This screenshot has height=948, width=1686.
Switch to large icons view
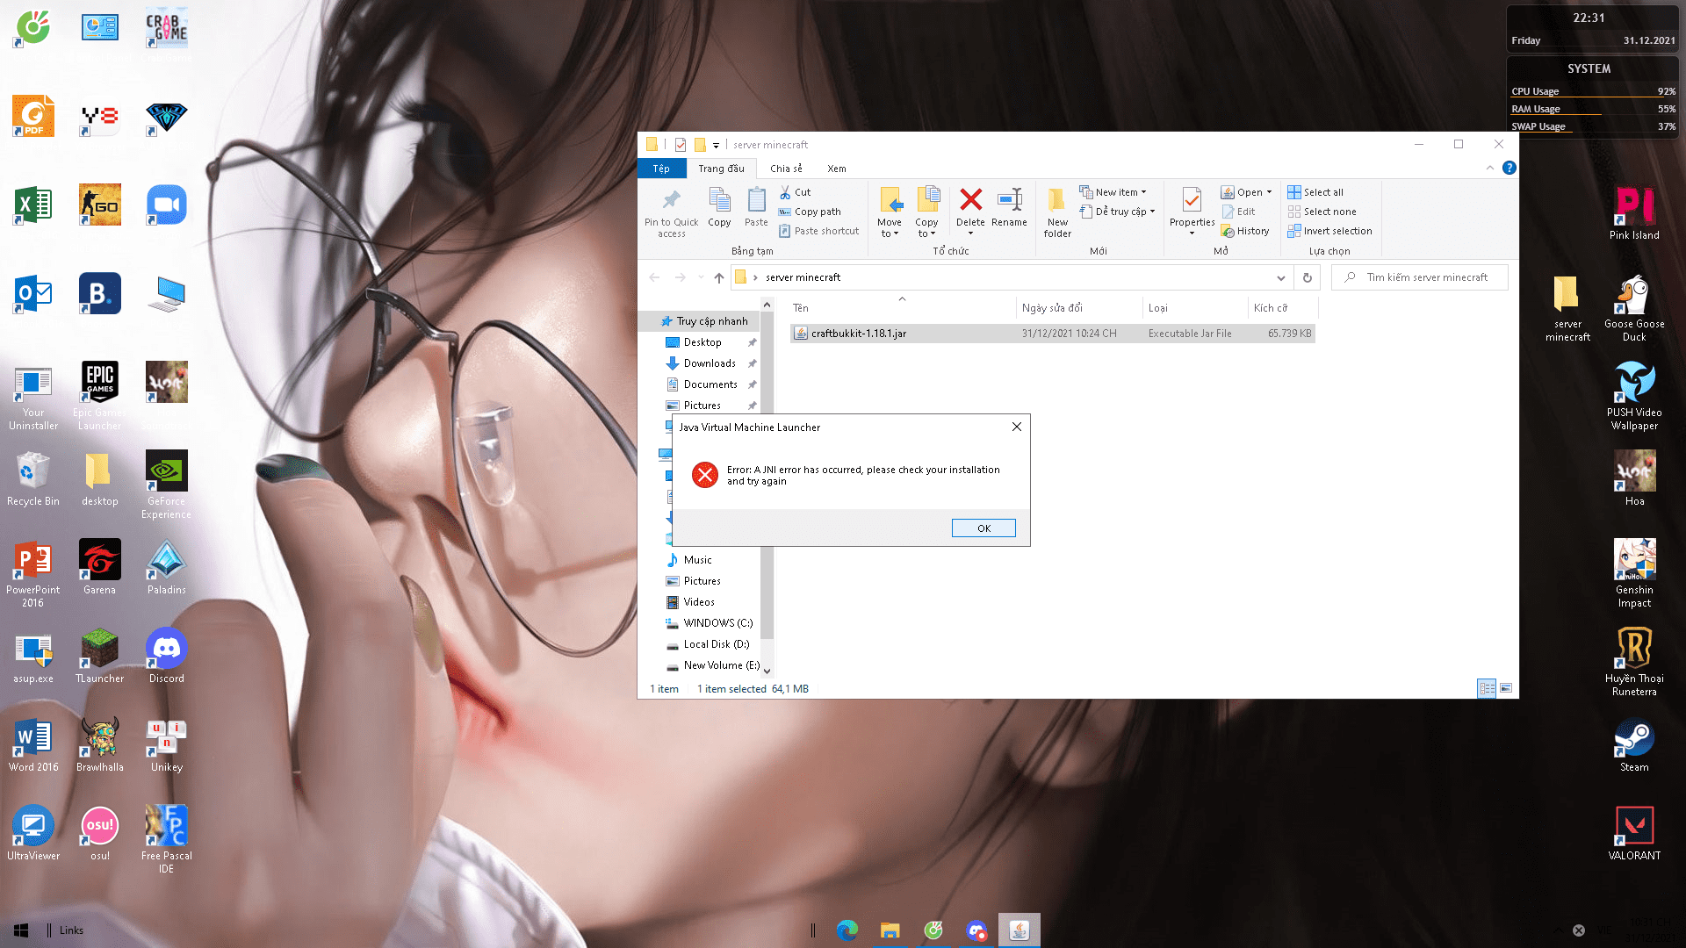(1506, 688)
